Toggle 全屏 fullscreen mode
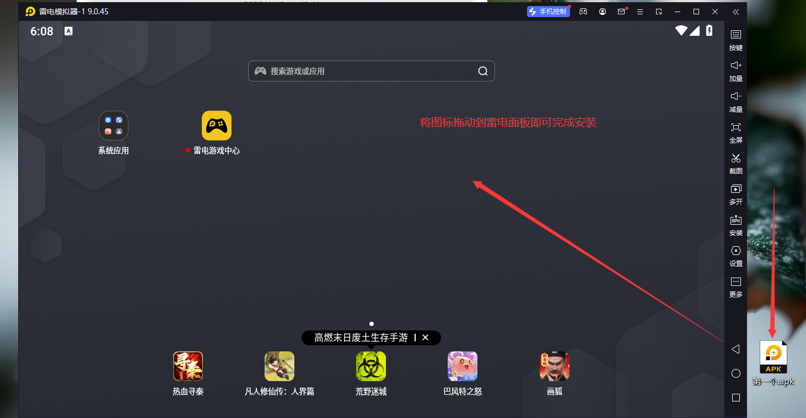The height and width of the screenshot is (418, 806). [736, 133]
